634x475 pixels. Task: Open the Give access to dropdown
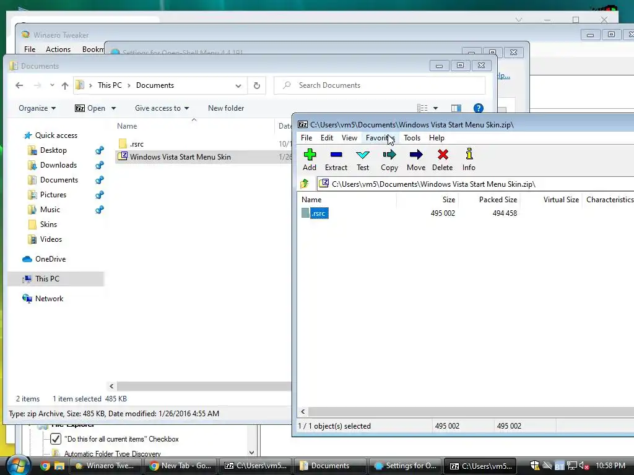tap(162, 108)
